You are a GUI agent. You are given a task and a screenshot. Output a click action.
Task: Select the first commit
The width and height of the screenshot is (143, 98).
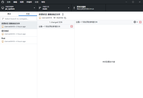tap(18, 40)
